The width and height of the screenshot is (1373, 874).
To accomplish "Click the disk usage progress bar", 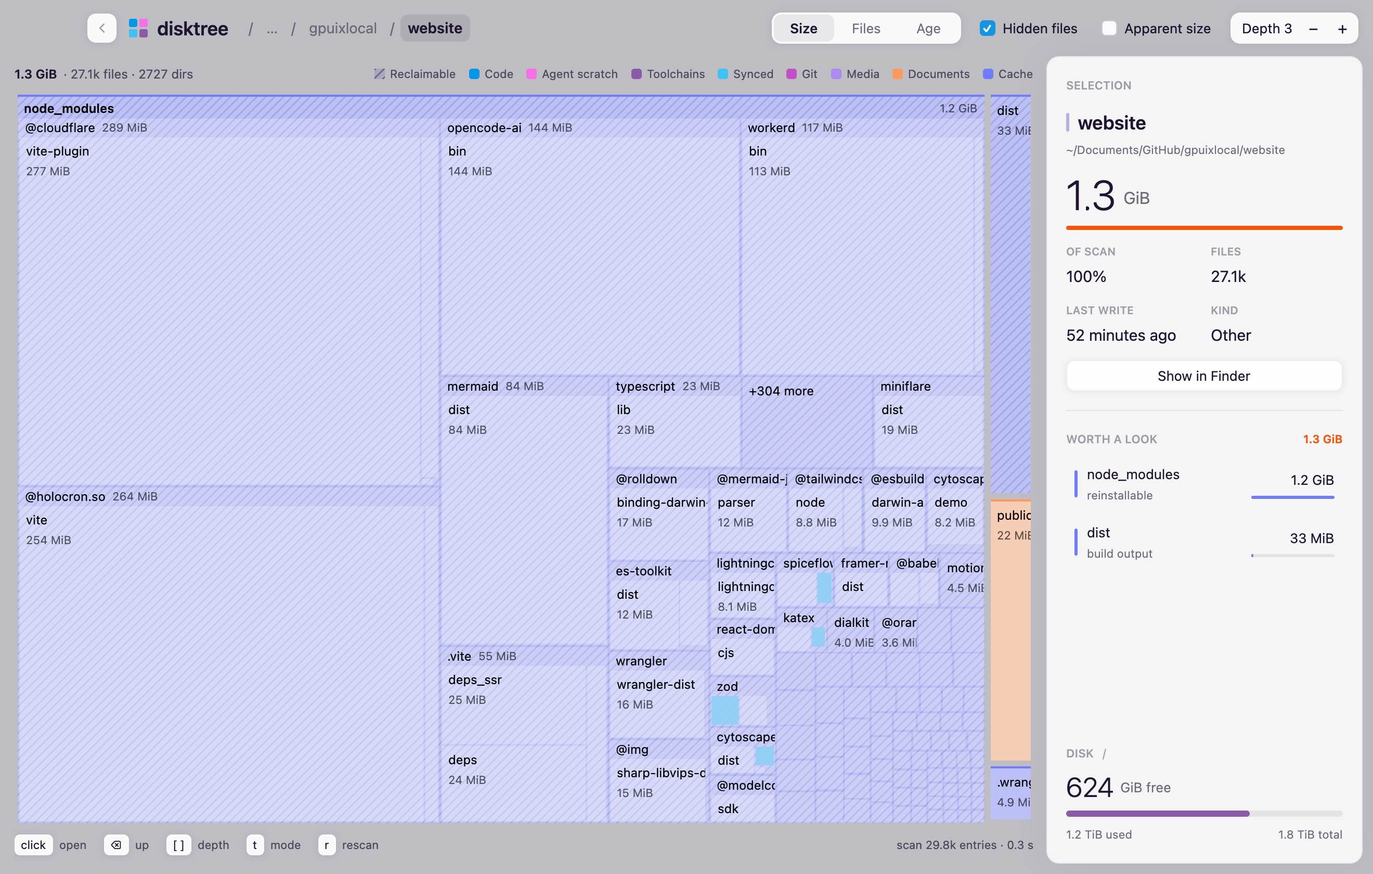I will click(x=1203, y=813).
